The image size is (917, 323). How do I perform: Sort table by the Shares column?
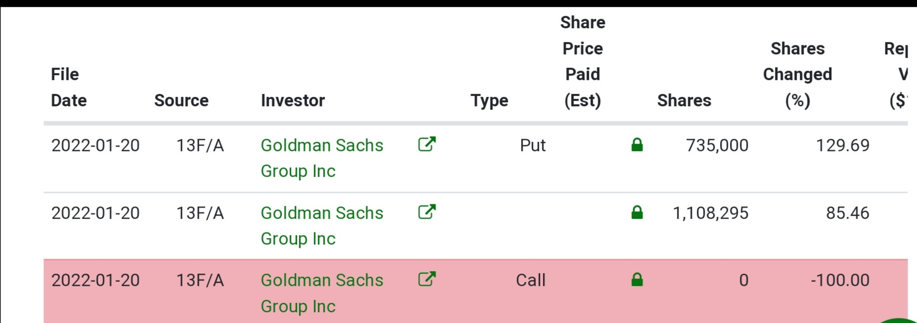pos(685,100)
